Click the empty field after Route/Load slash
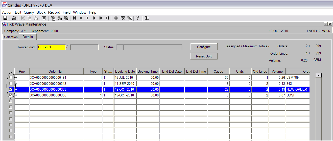 84,47
